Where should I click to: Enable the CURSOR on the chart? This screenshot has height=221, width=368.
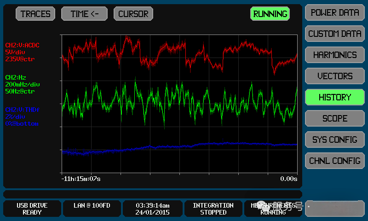pos(133,14)
